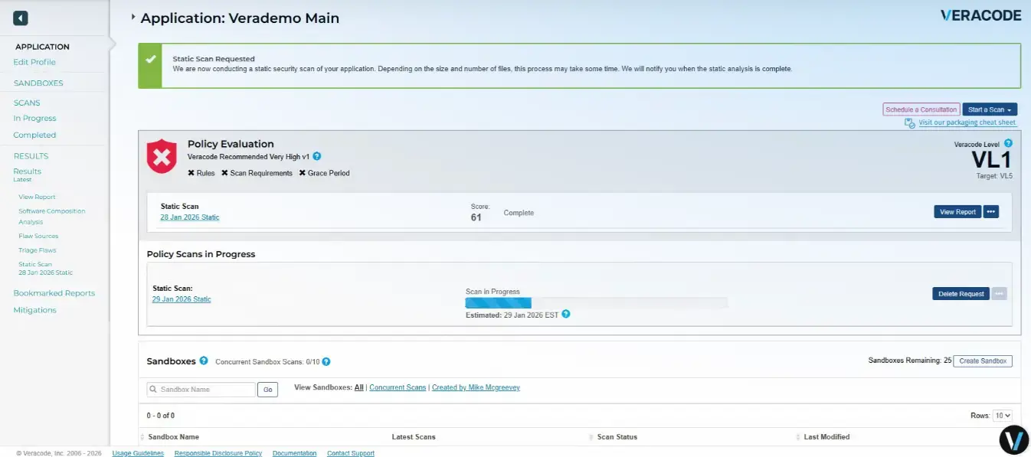This screenshot has width=1031, height=457.
Task: Open more options menu beside Delete Request
Action: pos(999,293)
